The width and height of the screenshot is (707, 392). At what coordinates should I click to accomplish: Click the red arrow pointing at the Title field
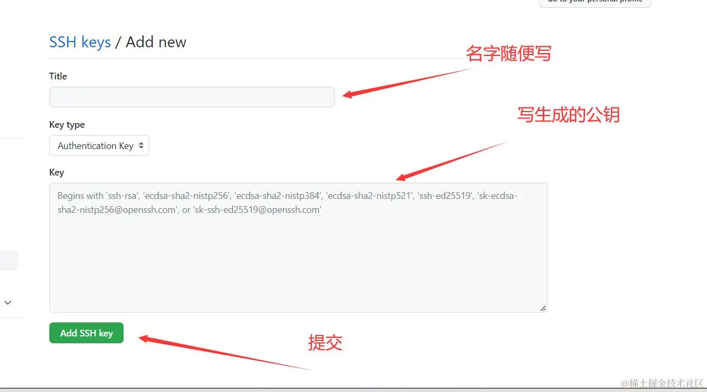pos(407,82)
